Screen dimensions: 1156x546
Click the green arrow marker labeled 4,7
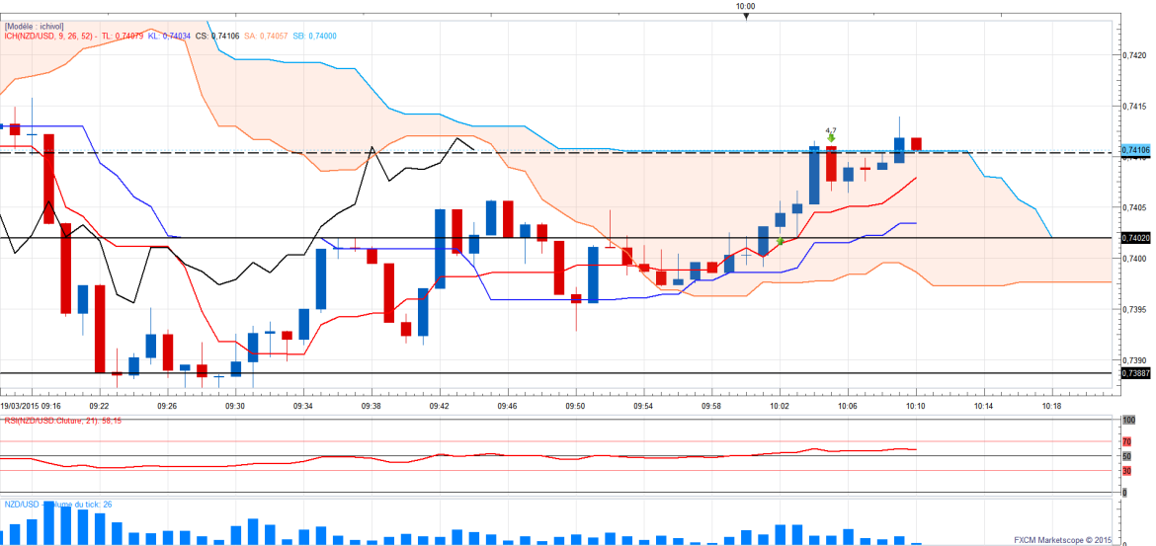tap(831, 138)
